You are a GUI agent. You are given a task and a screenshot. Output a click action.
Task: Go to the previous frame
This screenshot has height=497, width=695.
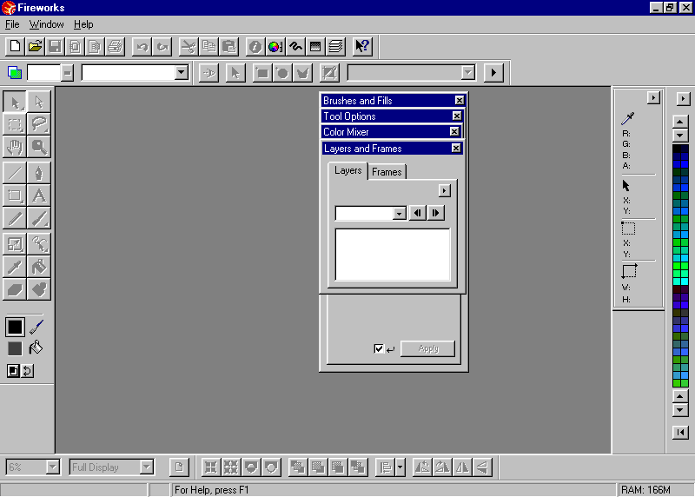point(418,213)
